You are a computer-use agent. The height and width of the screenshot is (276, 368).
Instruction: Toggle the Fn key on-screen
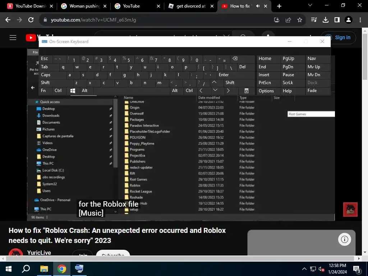point(46,91)
